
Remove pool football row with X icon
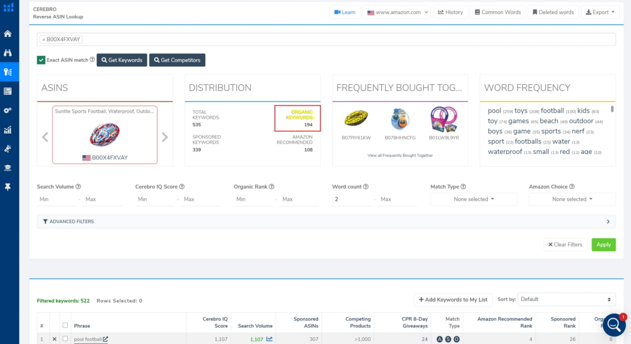point(54,339)
